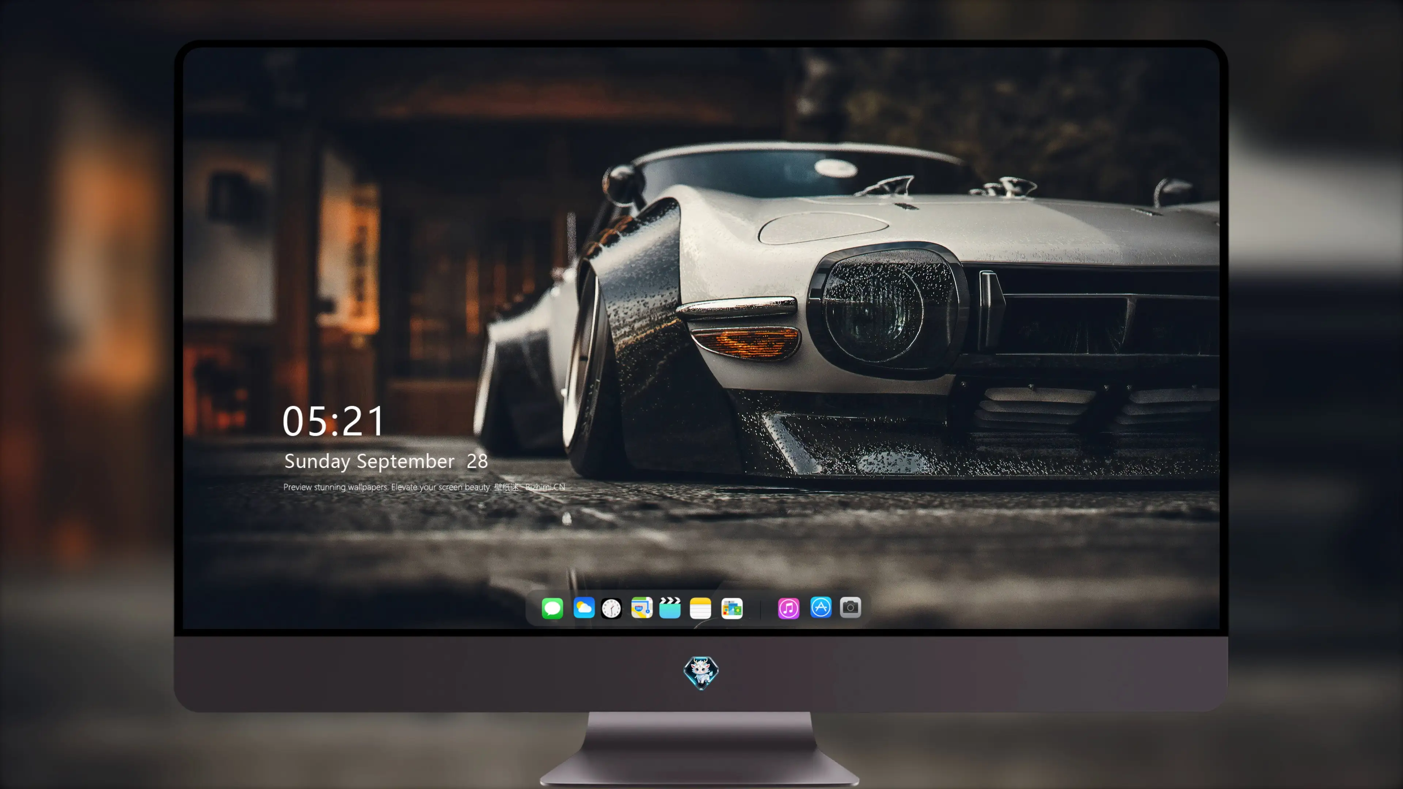Image resolution: width=1403 pixels, height=789 pixels.
Task: Click the 'Preview stunning wallpapers' caption
Action: click(x=424, y=487)
